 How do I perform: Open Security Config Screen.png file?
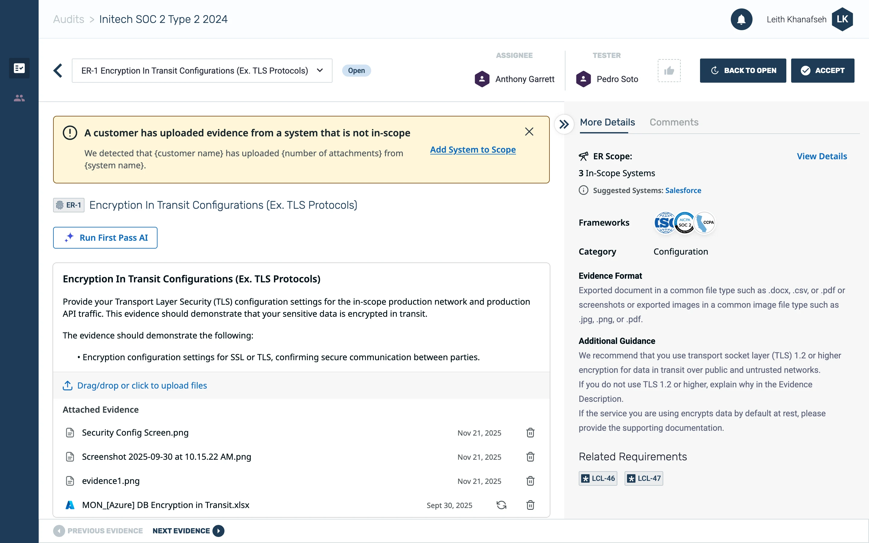click(x=135, y=432)
